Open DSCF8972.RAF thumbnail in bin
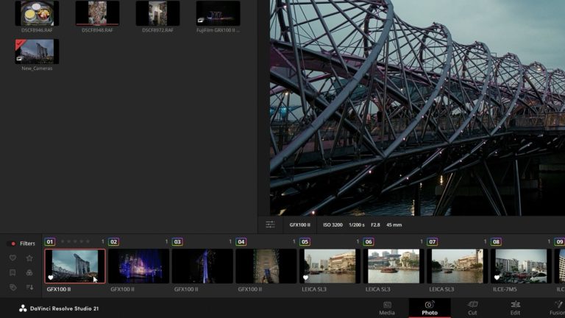Screen dimensions: 565x318 tap(157, 13)
